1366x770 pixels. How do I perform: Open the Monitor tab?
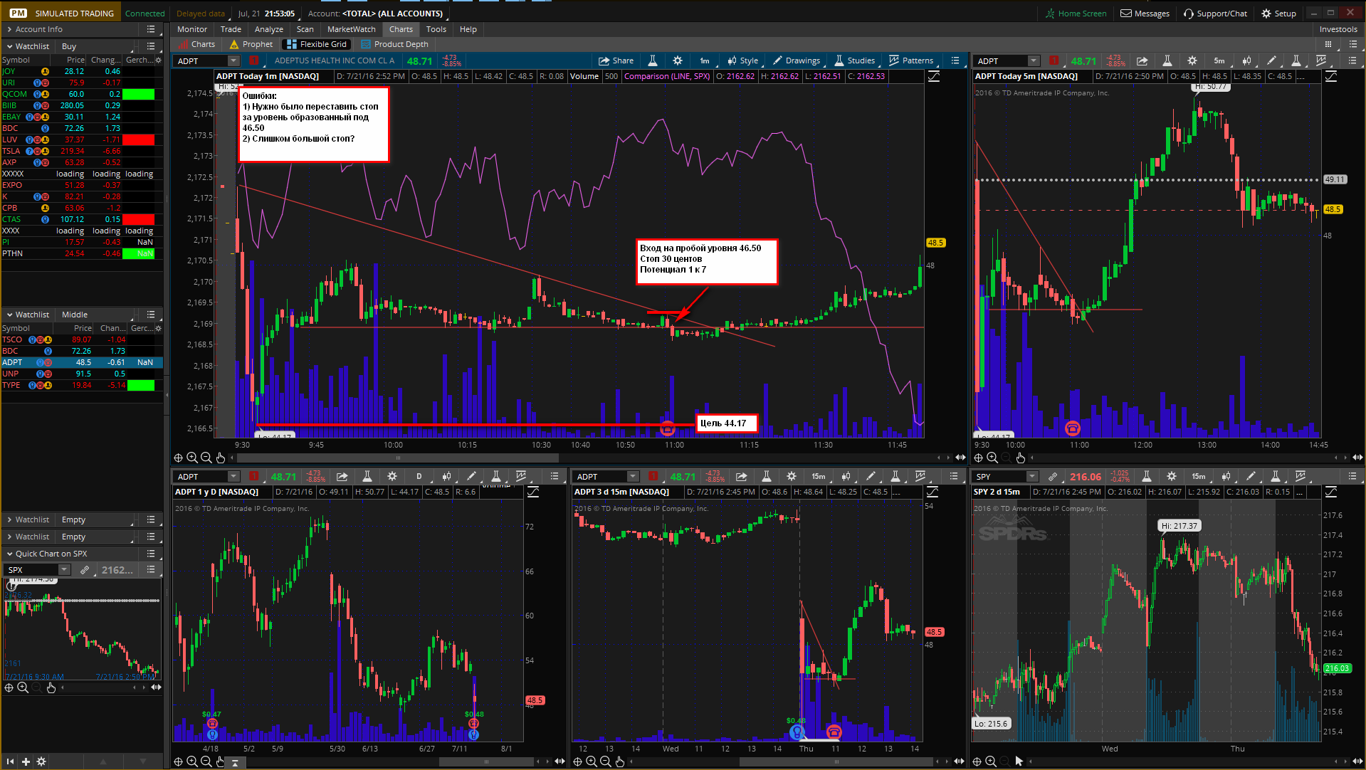192,29
